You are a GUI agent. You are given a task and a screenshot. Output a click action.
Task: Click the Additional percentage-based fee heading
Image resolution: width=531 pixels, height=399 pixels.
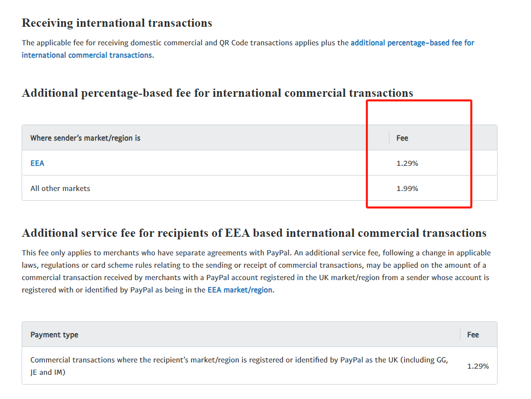point(218,93)
